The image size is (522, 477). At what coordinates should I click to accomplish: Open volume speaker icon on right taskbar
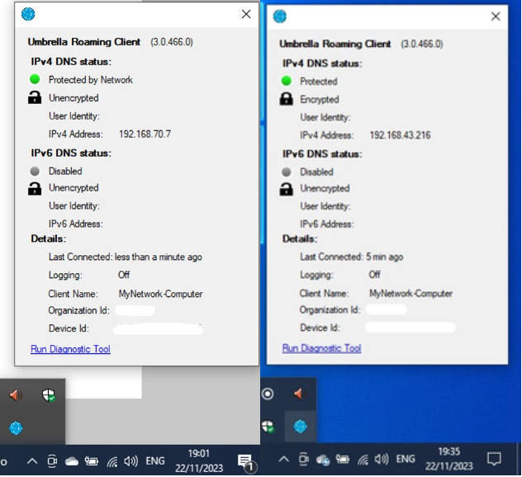point(382,460)
